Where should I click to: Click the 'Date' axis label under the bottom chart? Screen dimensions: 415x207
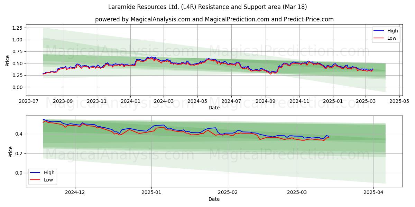214,199
